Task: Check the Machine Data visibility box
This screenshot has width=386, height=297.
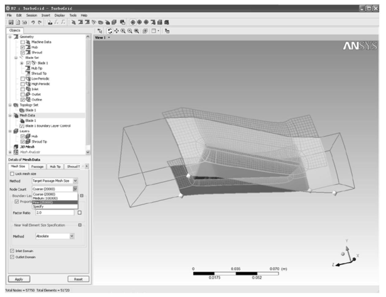Action: [23, 42]
